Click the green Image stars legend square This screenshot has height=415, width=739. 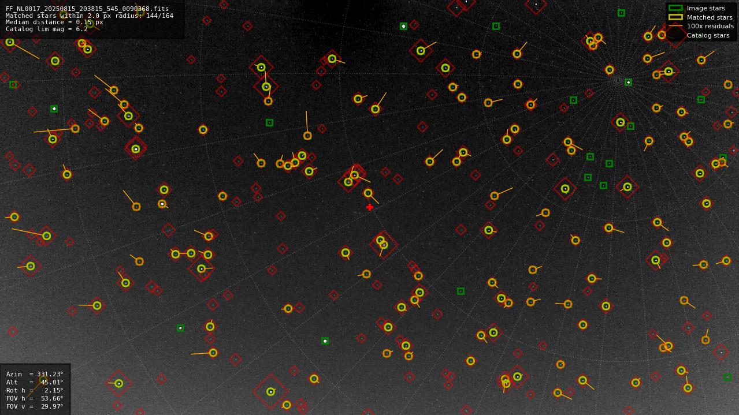pos(675,8)
